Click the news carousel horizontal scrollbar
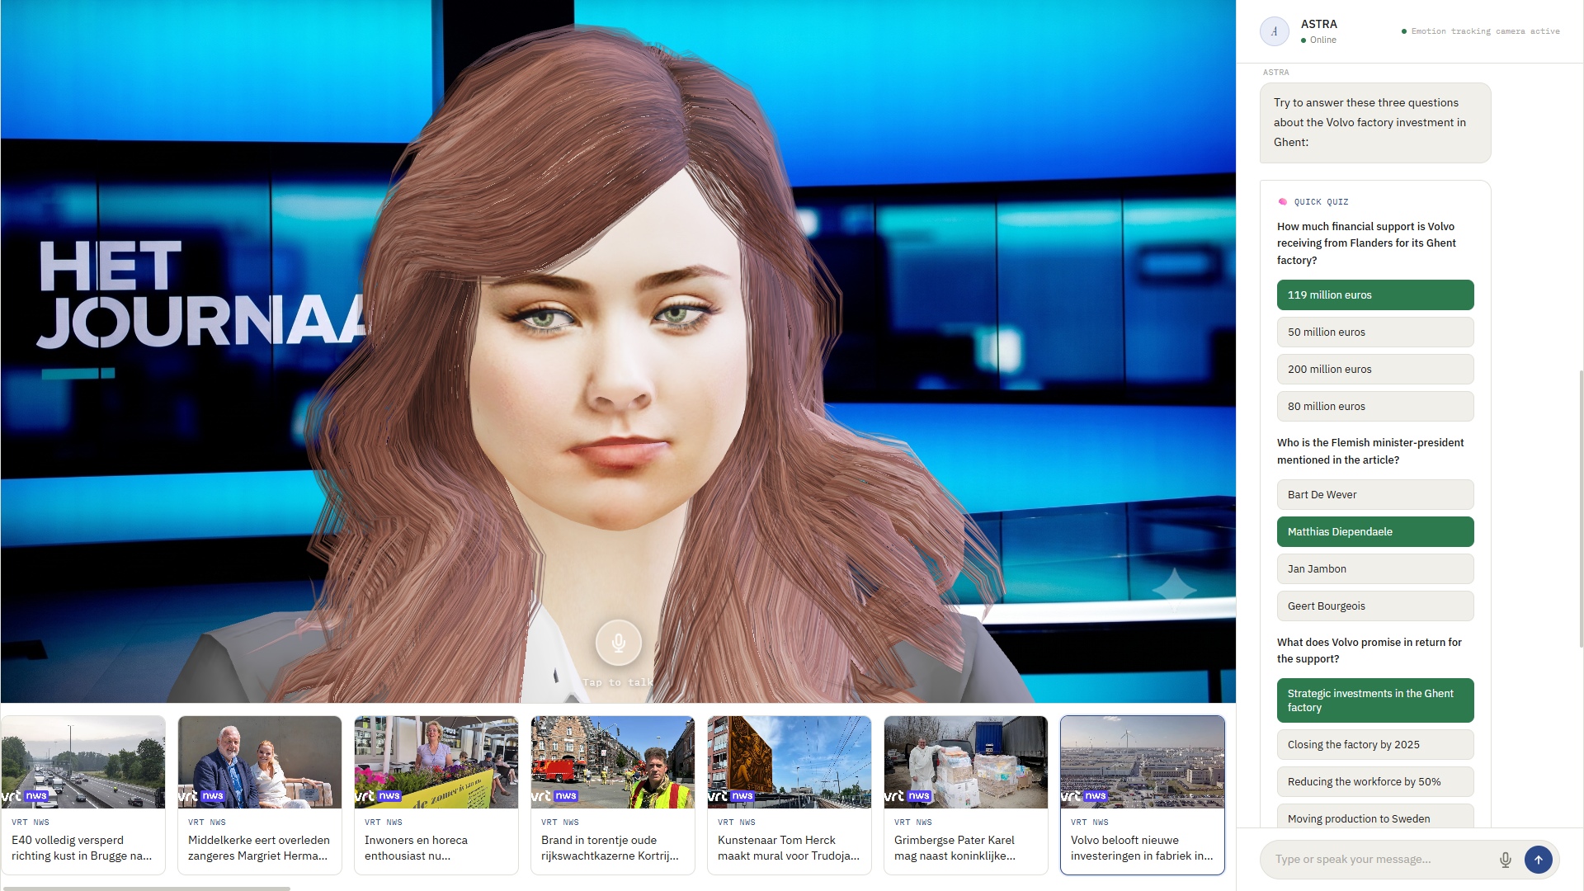 (x=146, y=889)
